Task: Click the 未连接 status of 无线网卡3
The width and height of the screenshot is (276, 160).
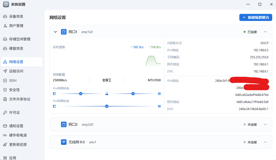Action: [x=250, y=142]
